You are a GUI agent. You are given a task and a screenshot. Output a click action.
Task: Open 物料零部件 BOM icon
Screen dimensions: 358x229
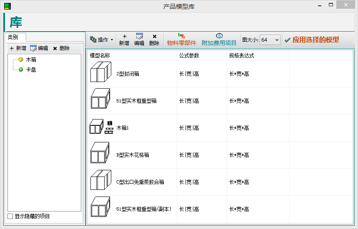(x=181, y=36)
